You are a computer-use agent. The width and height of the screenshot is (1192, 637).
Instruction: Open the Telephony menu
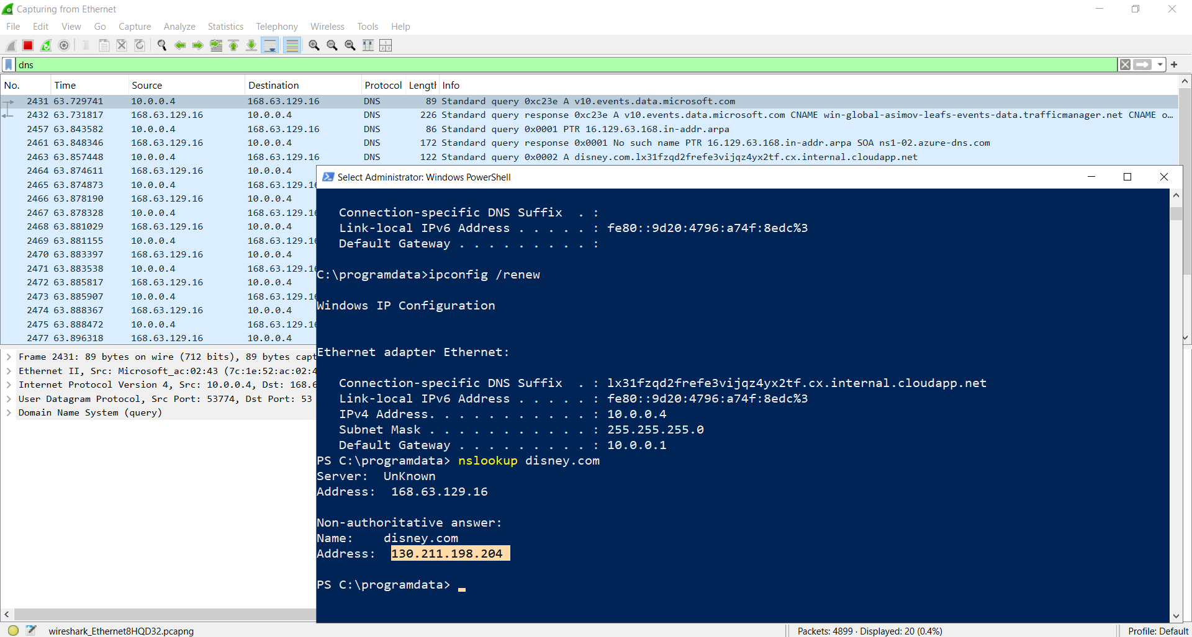click(277, 27)
